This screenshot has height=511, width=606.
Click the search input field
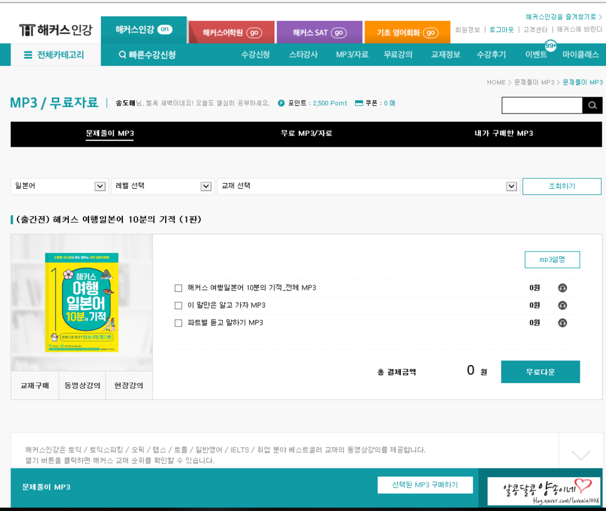tap(542, 105)
